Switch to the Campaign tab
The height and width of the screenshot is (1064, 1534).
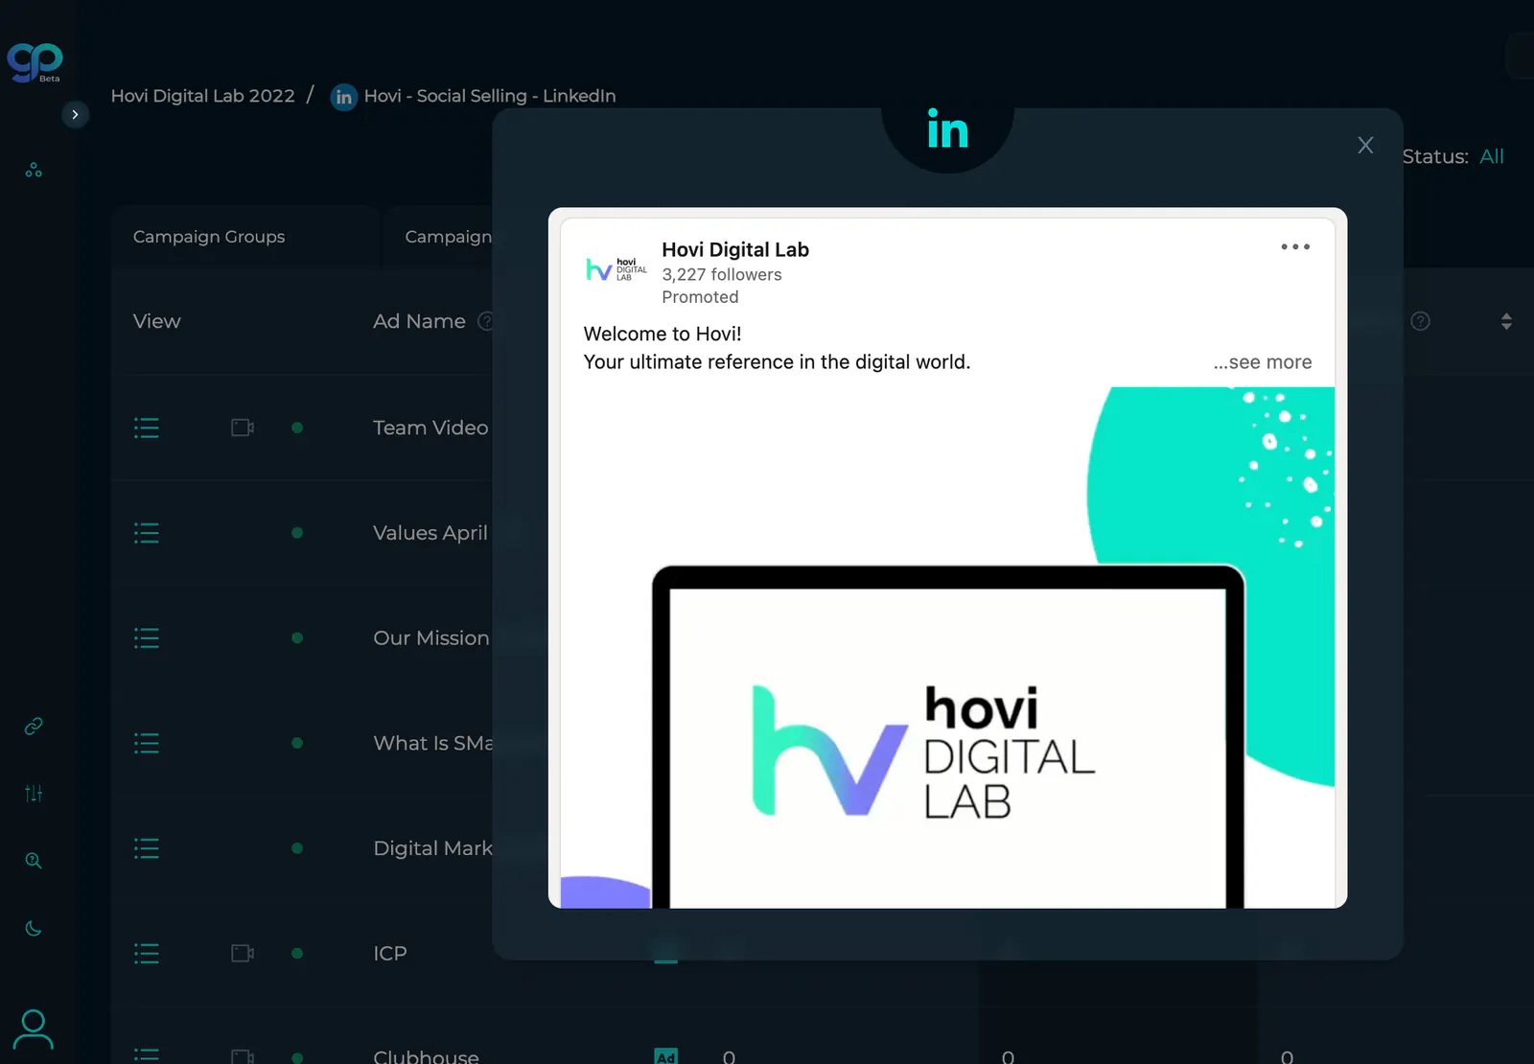448,237
